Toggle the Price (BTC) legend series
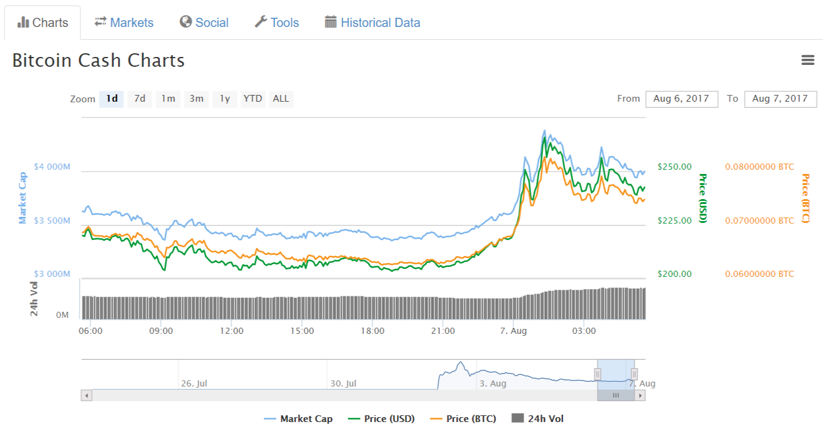Screen dimensions: 823x430 [x=463, y=419]
